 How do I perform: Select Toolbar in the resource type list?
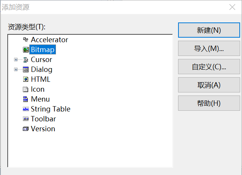(x=43, y=119)
